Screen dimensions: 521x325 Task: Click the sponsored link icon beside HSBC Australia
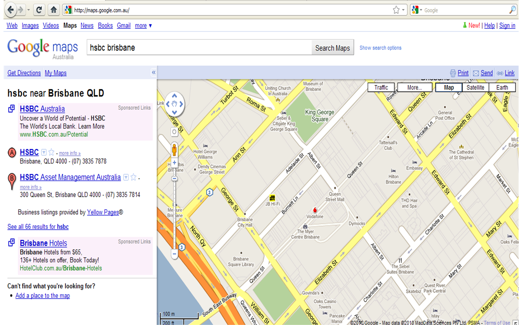pyautogui.click(x=12, y=108)
